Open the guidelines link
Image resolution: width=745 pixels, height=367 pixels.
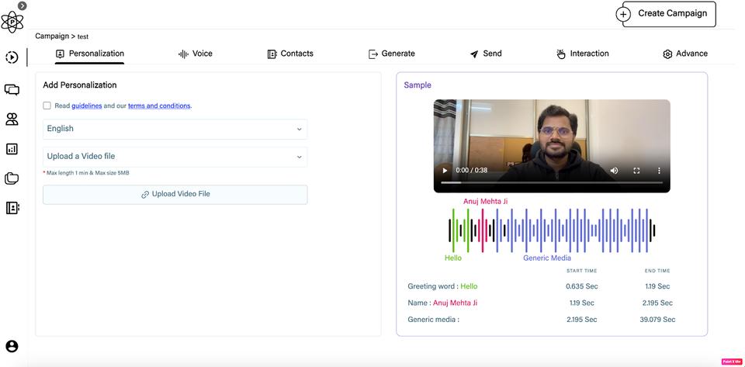pyautogui.click(x=86, y=106)
